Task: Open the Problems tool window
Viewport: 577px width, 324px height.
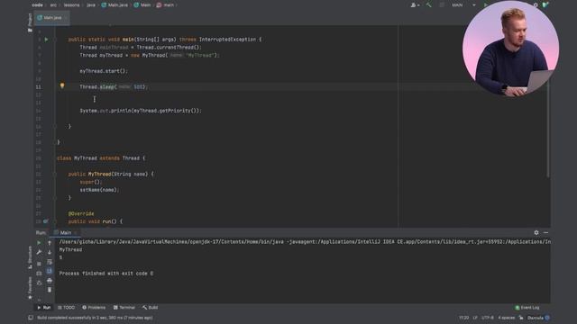Action: [94, 308]
